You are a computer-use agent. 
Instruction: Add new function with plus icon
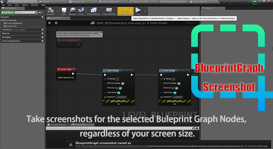click(42, 30)
